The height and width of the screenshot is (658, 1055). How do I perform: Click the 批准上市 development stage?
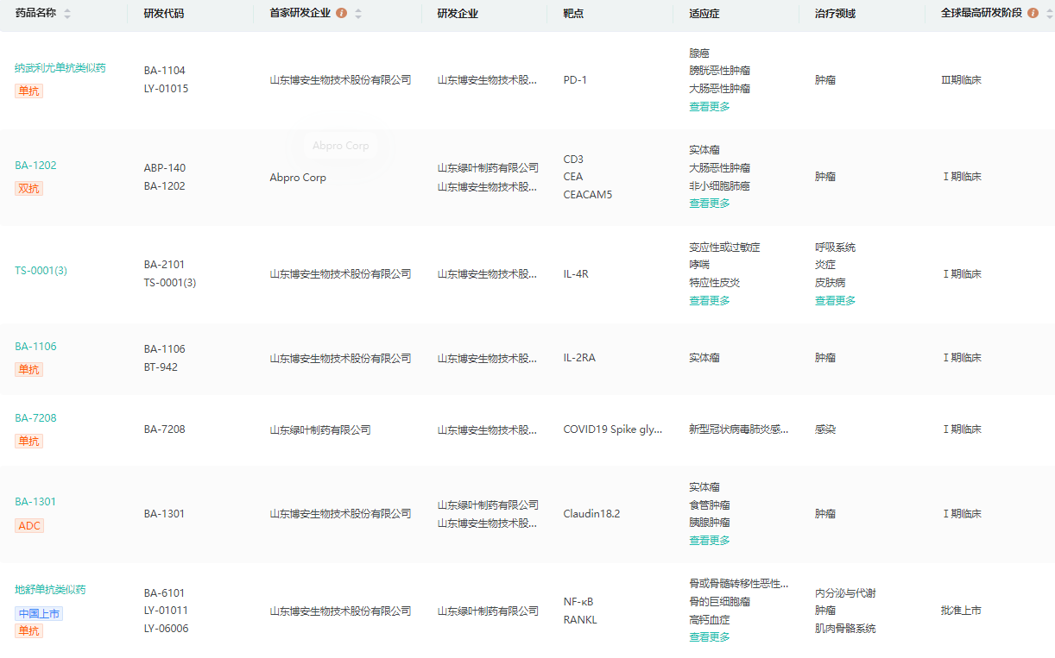coord(962,611)
